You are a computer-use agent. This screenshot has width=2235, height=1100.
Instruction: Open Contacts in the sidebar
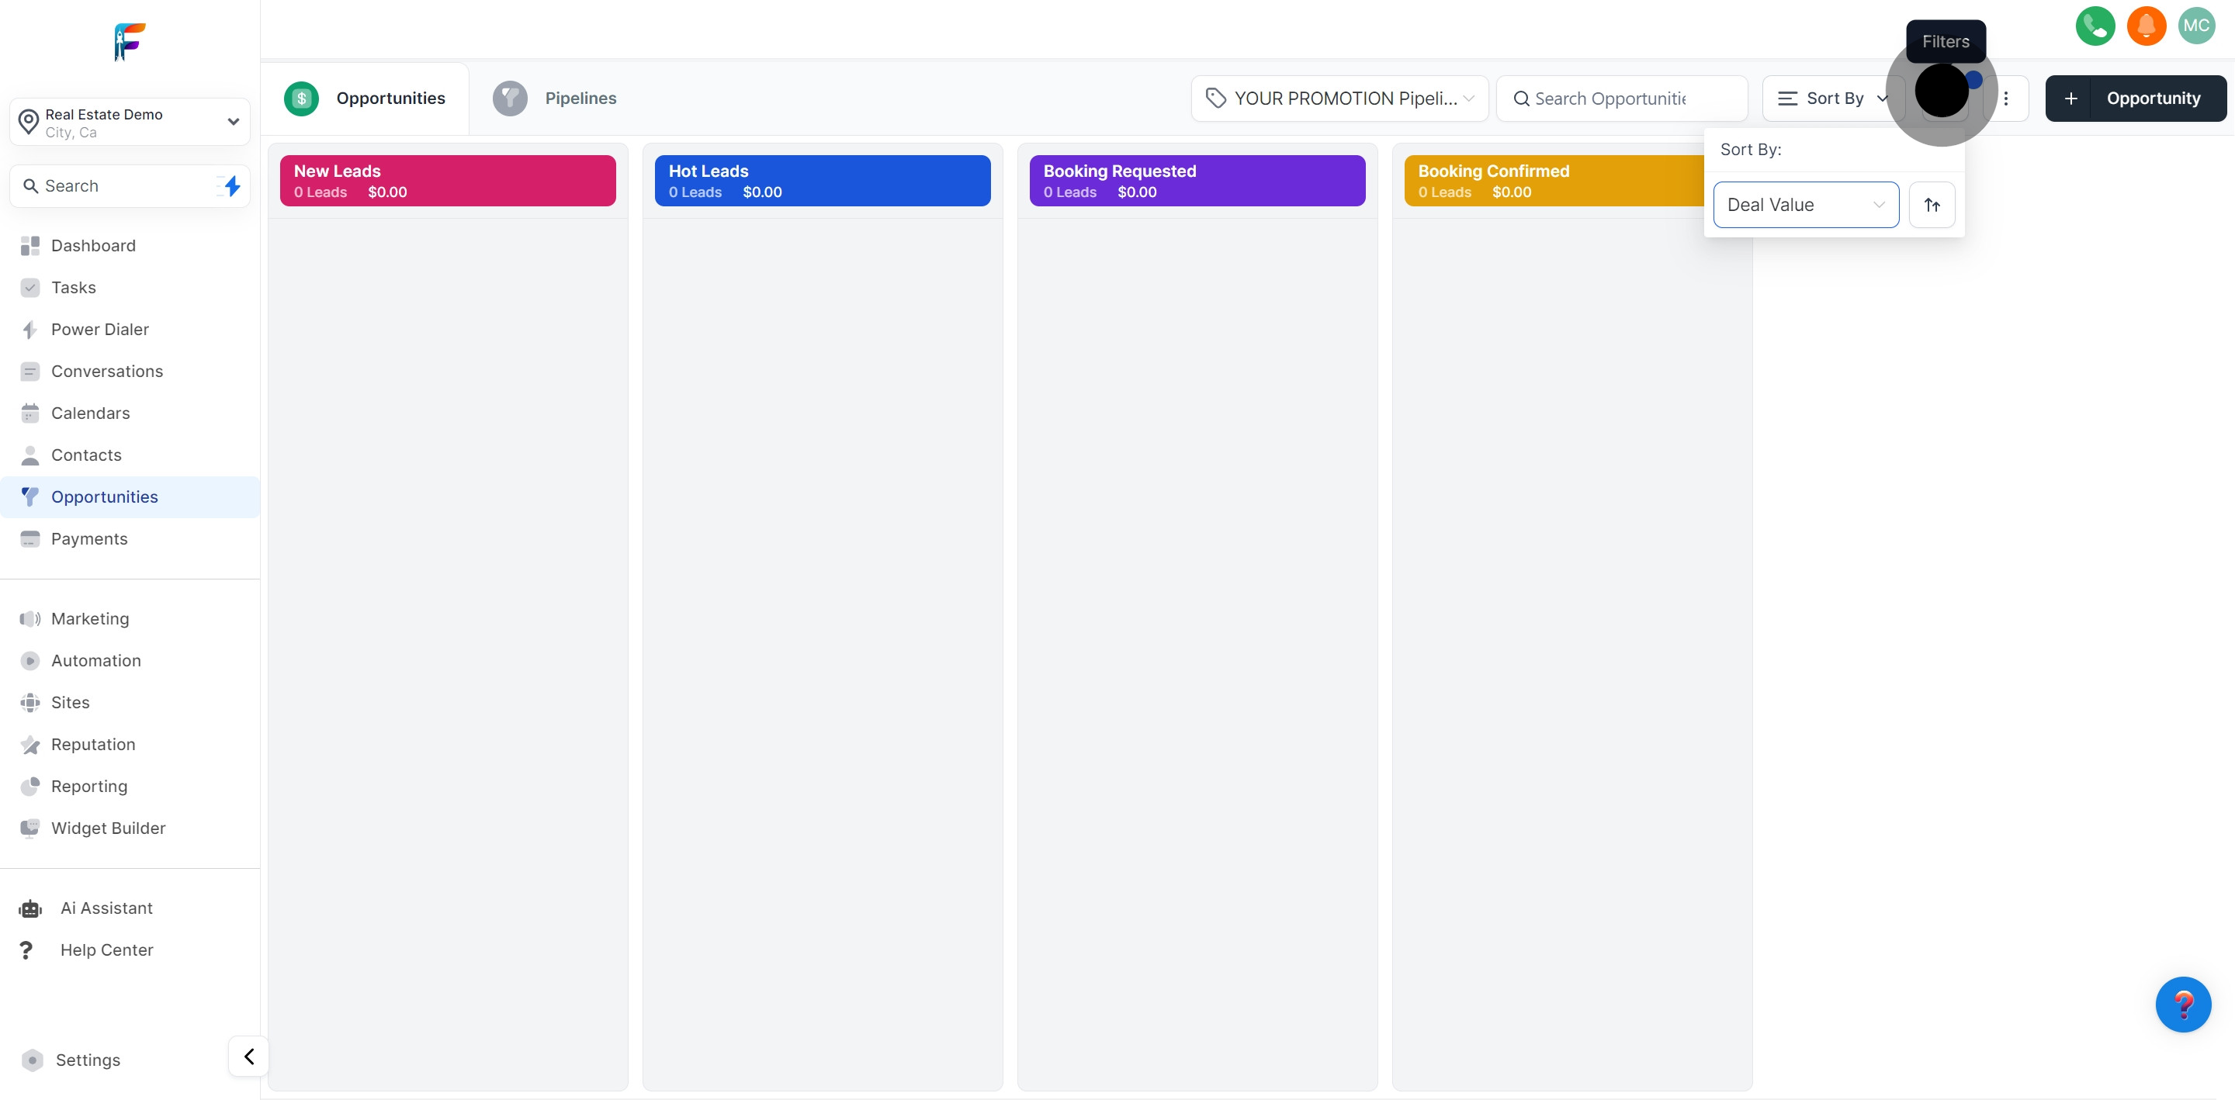pos(86,455)
